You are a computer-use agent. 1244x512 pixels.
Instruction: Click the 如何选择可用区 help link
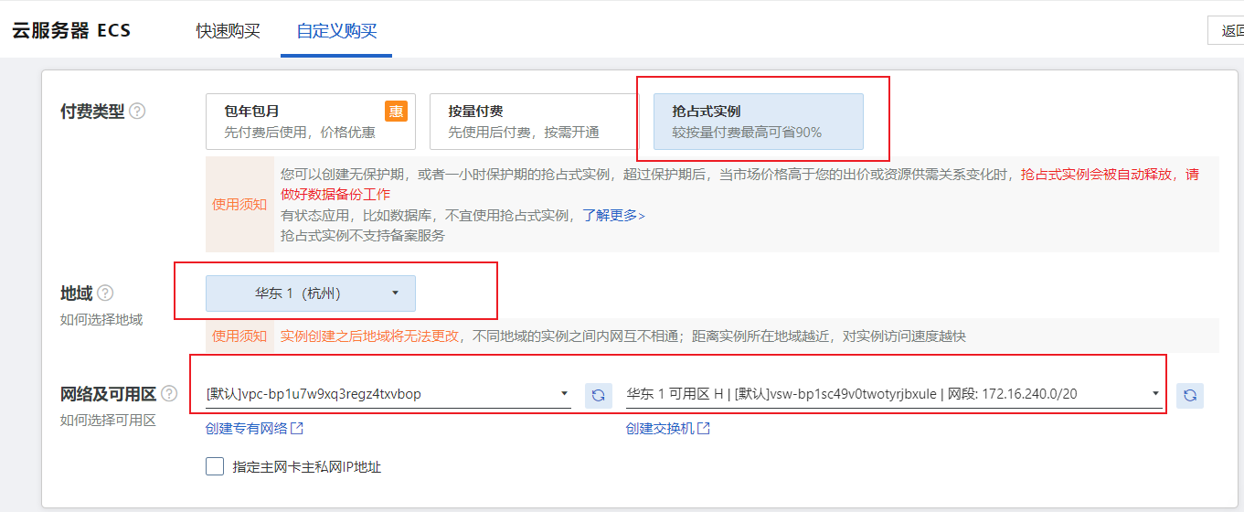(108, 421)
